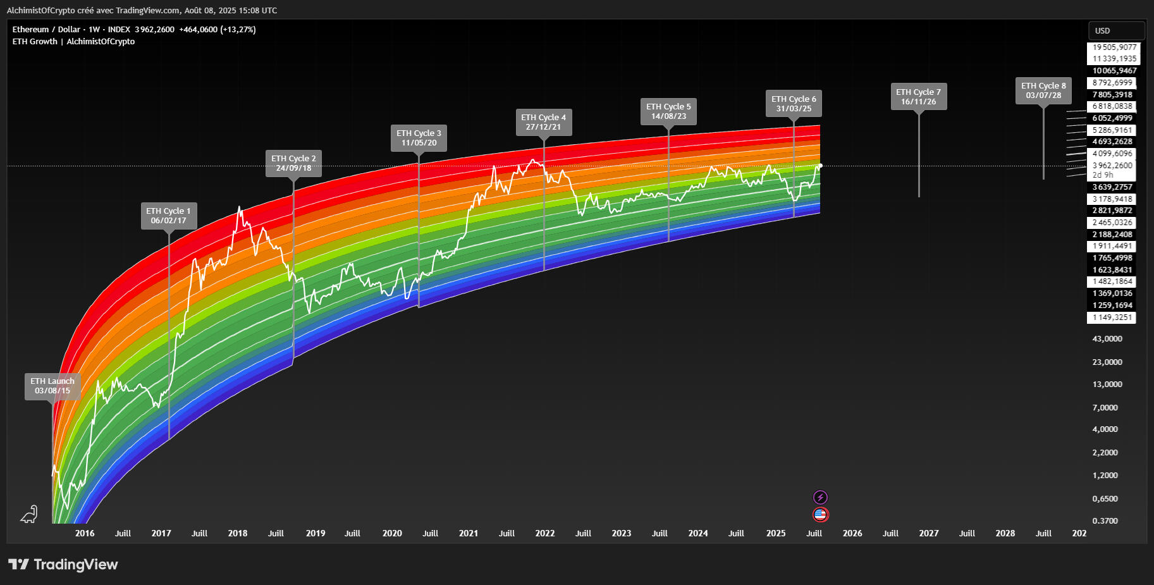Viewport: 1154px width, 585px height.
Task: Click the current price label 3 962,2600
Action: click(x=1112, y=166)
